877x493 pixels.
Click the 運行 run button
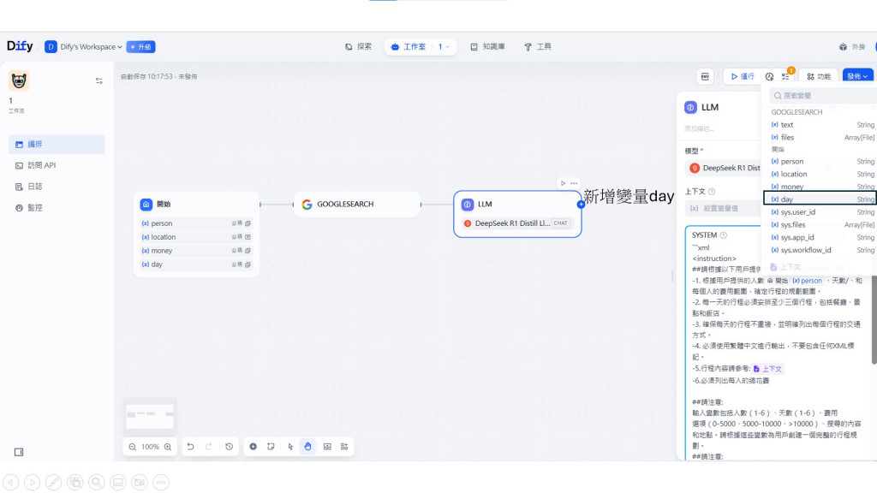743,76
